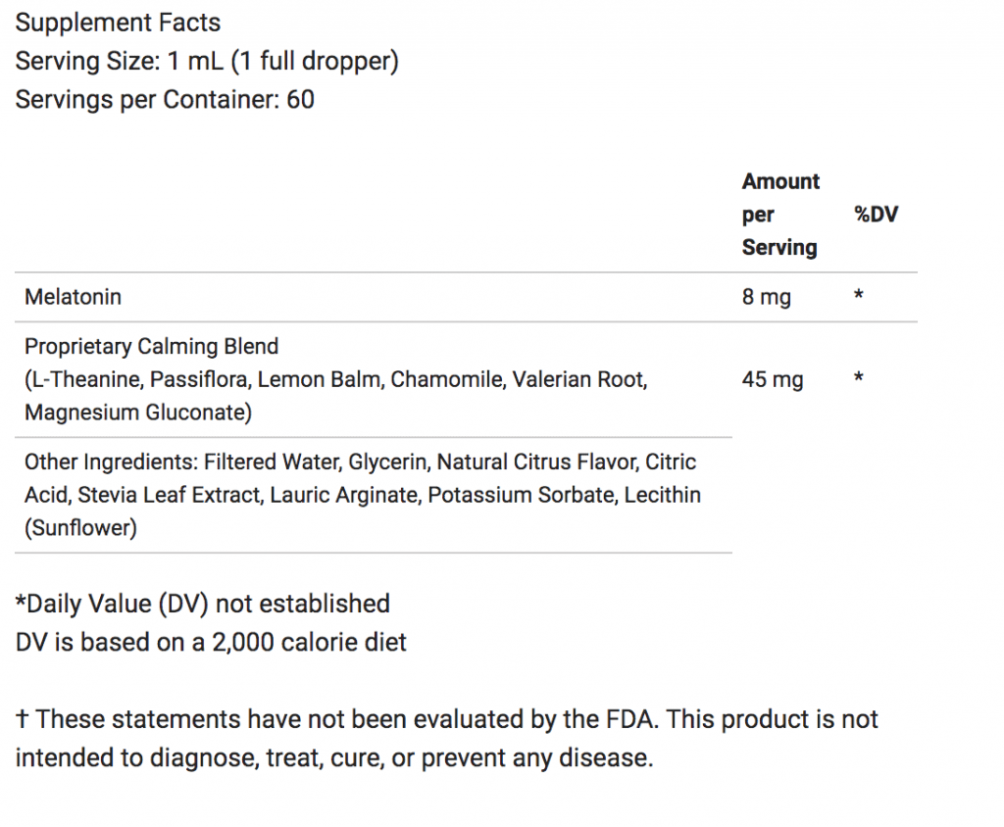Click the 2,000 calorie diet line
This screenshot has height=827, width=1004.
(211, 642)
